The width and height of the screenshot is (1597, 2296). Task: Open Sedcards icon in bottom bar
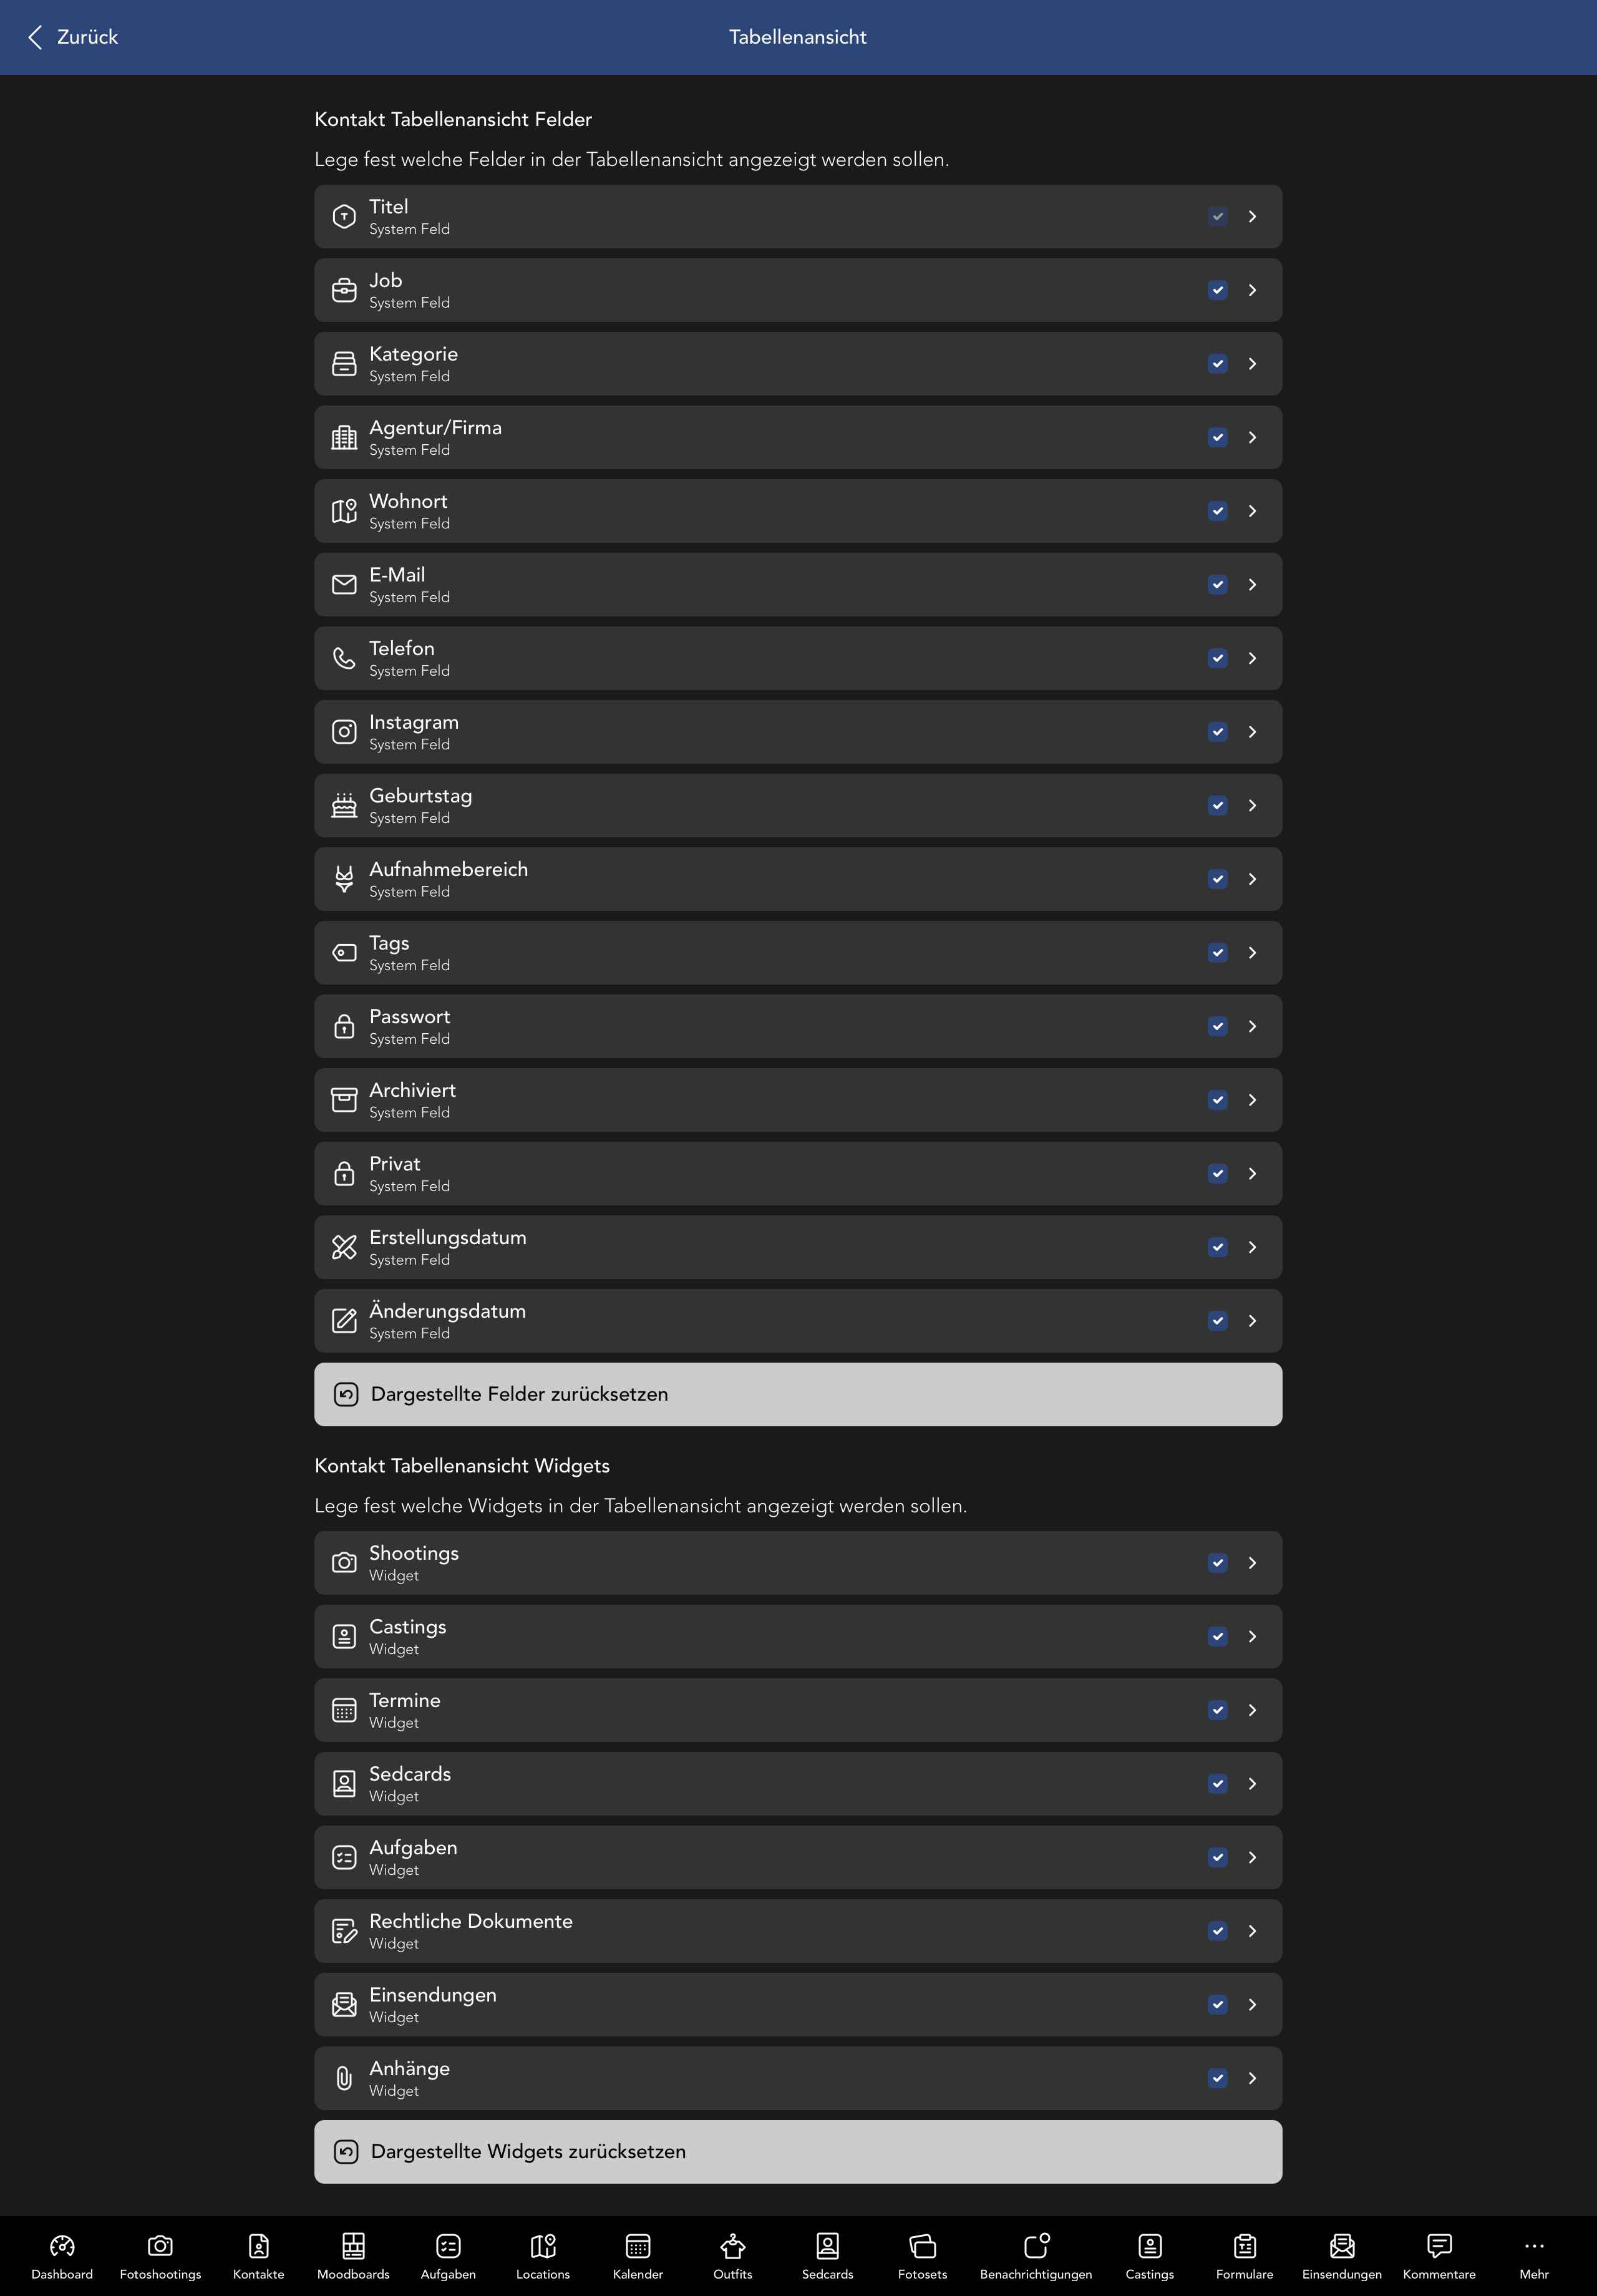pyautogui.click(x=828, y=2246)
